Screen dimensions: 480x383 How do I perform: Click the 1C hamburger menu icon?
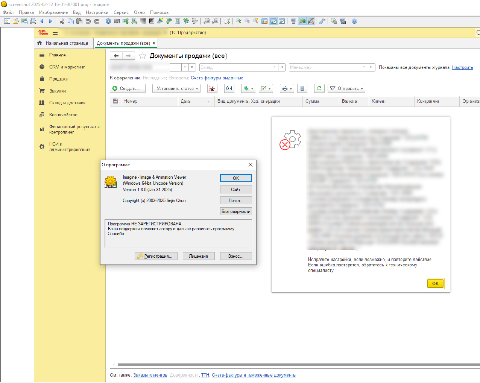pos(55,33)
